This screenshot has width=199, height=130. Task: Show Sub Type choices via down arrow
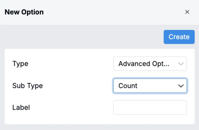(181, 86)
